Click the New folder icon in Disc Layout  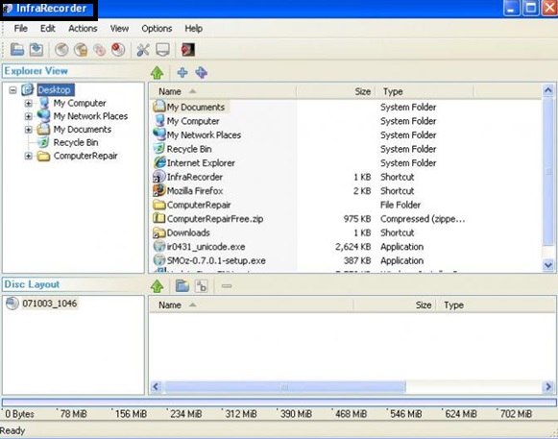click(182, 286)
